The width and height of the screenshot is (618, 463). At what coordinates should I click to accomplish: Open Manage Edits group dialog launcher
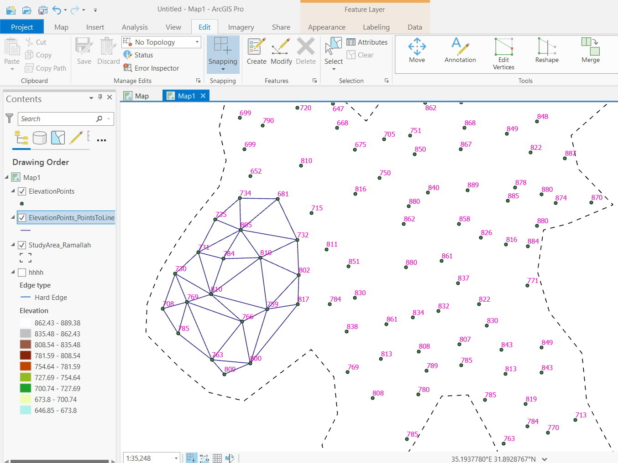point(198,81)
